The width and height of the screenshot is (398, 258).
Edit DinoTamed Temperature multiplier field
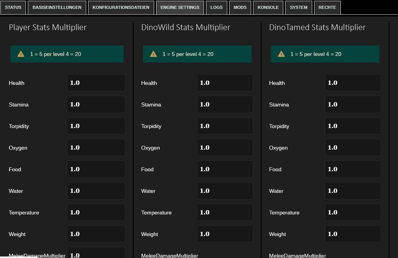[353, 212]
